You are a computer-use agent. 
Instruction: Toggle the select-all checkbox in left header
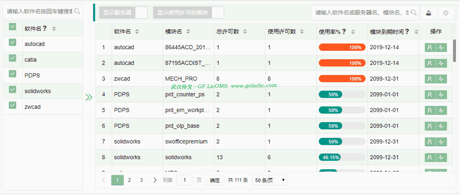[13, 27]
